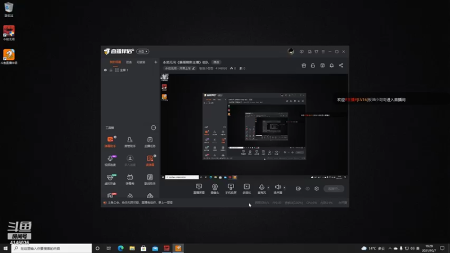
Task: Add 手机投屏 phone screen cast source
Action: tap(231, 189)
